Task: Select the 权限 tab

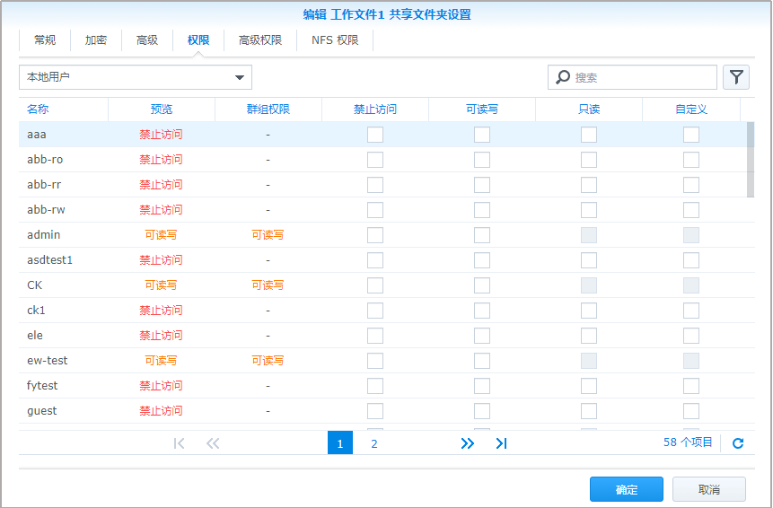Action: click(x=198, y=39)
